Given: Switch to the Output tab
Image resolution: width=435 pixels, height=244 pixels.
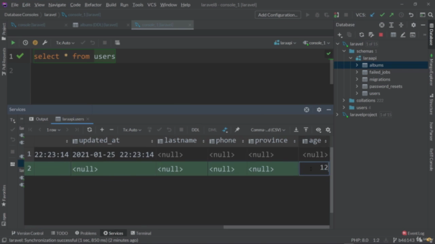Looking at the screenshot, I should (x=39, y=119).
